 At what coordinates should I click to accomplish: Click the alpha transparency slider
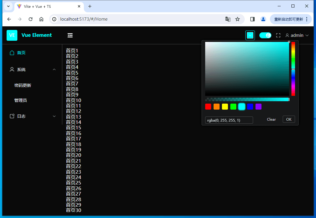247,99
